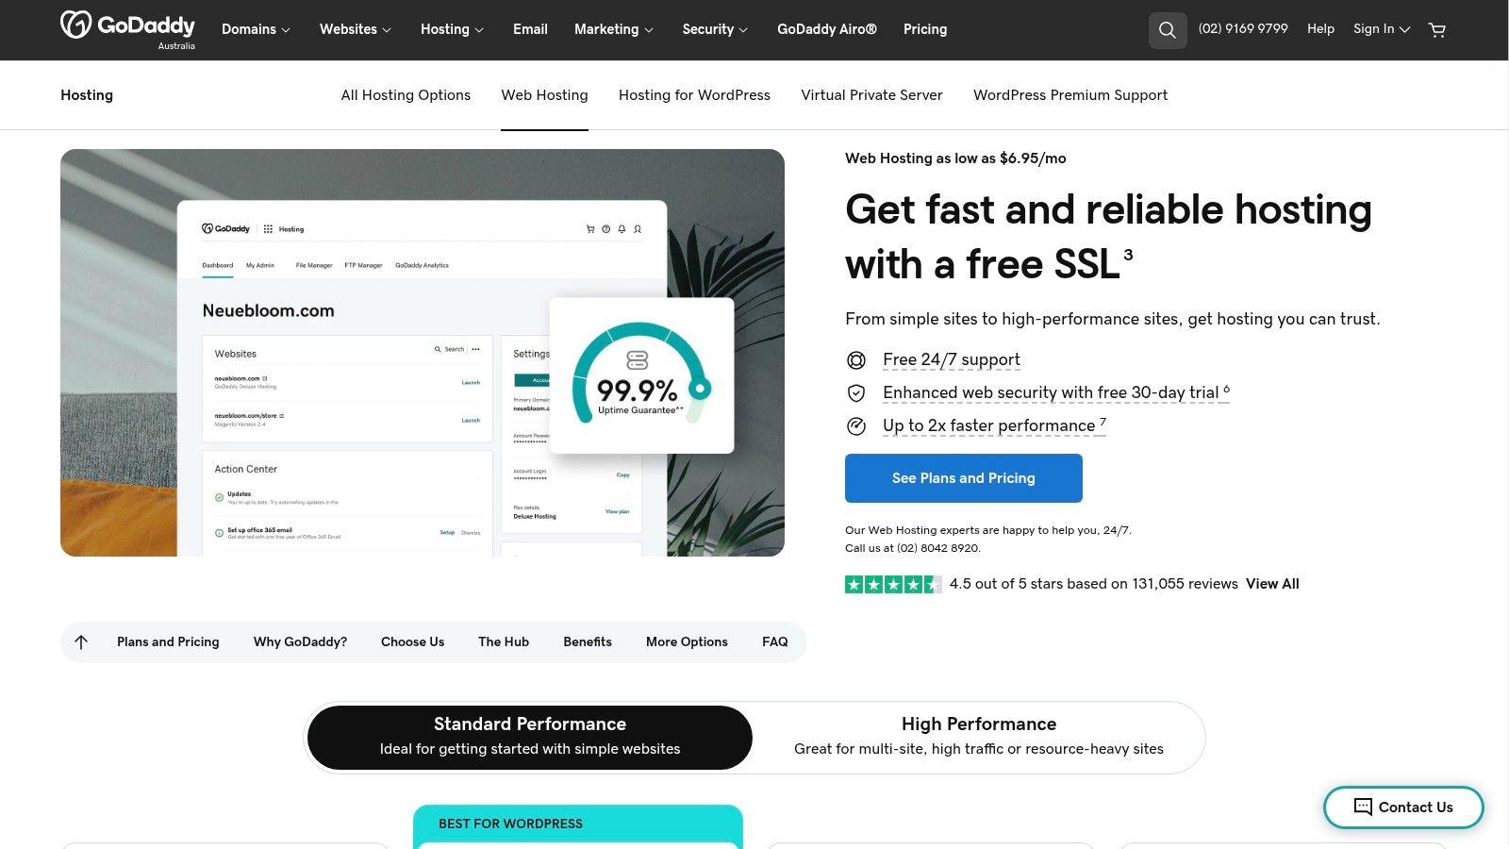Select the Web Hosting tab
The width and height of the screenshot is (1509, 849).
544,95
